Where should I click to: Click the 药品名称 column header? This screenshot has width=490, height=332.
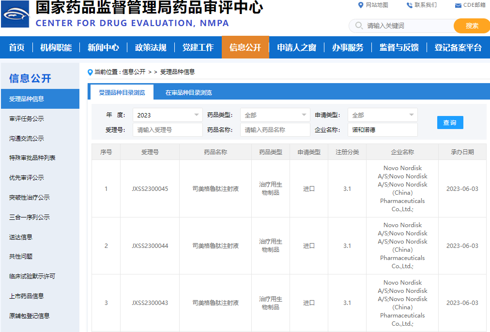pos(215,152)
